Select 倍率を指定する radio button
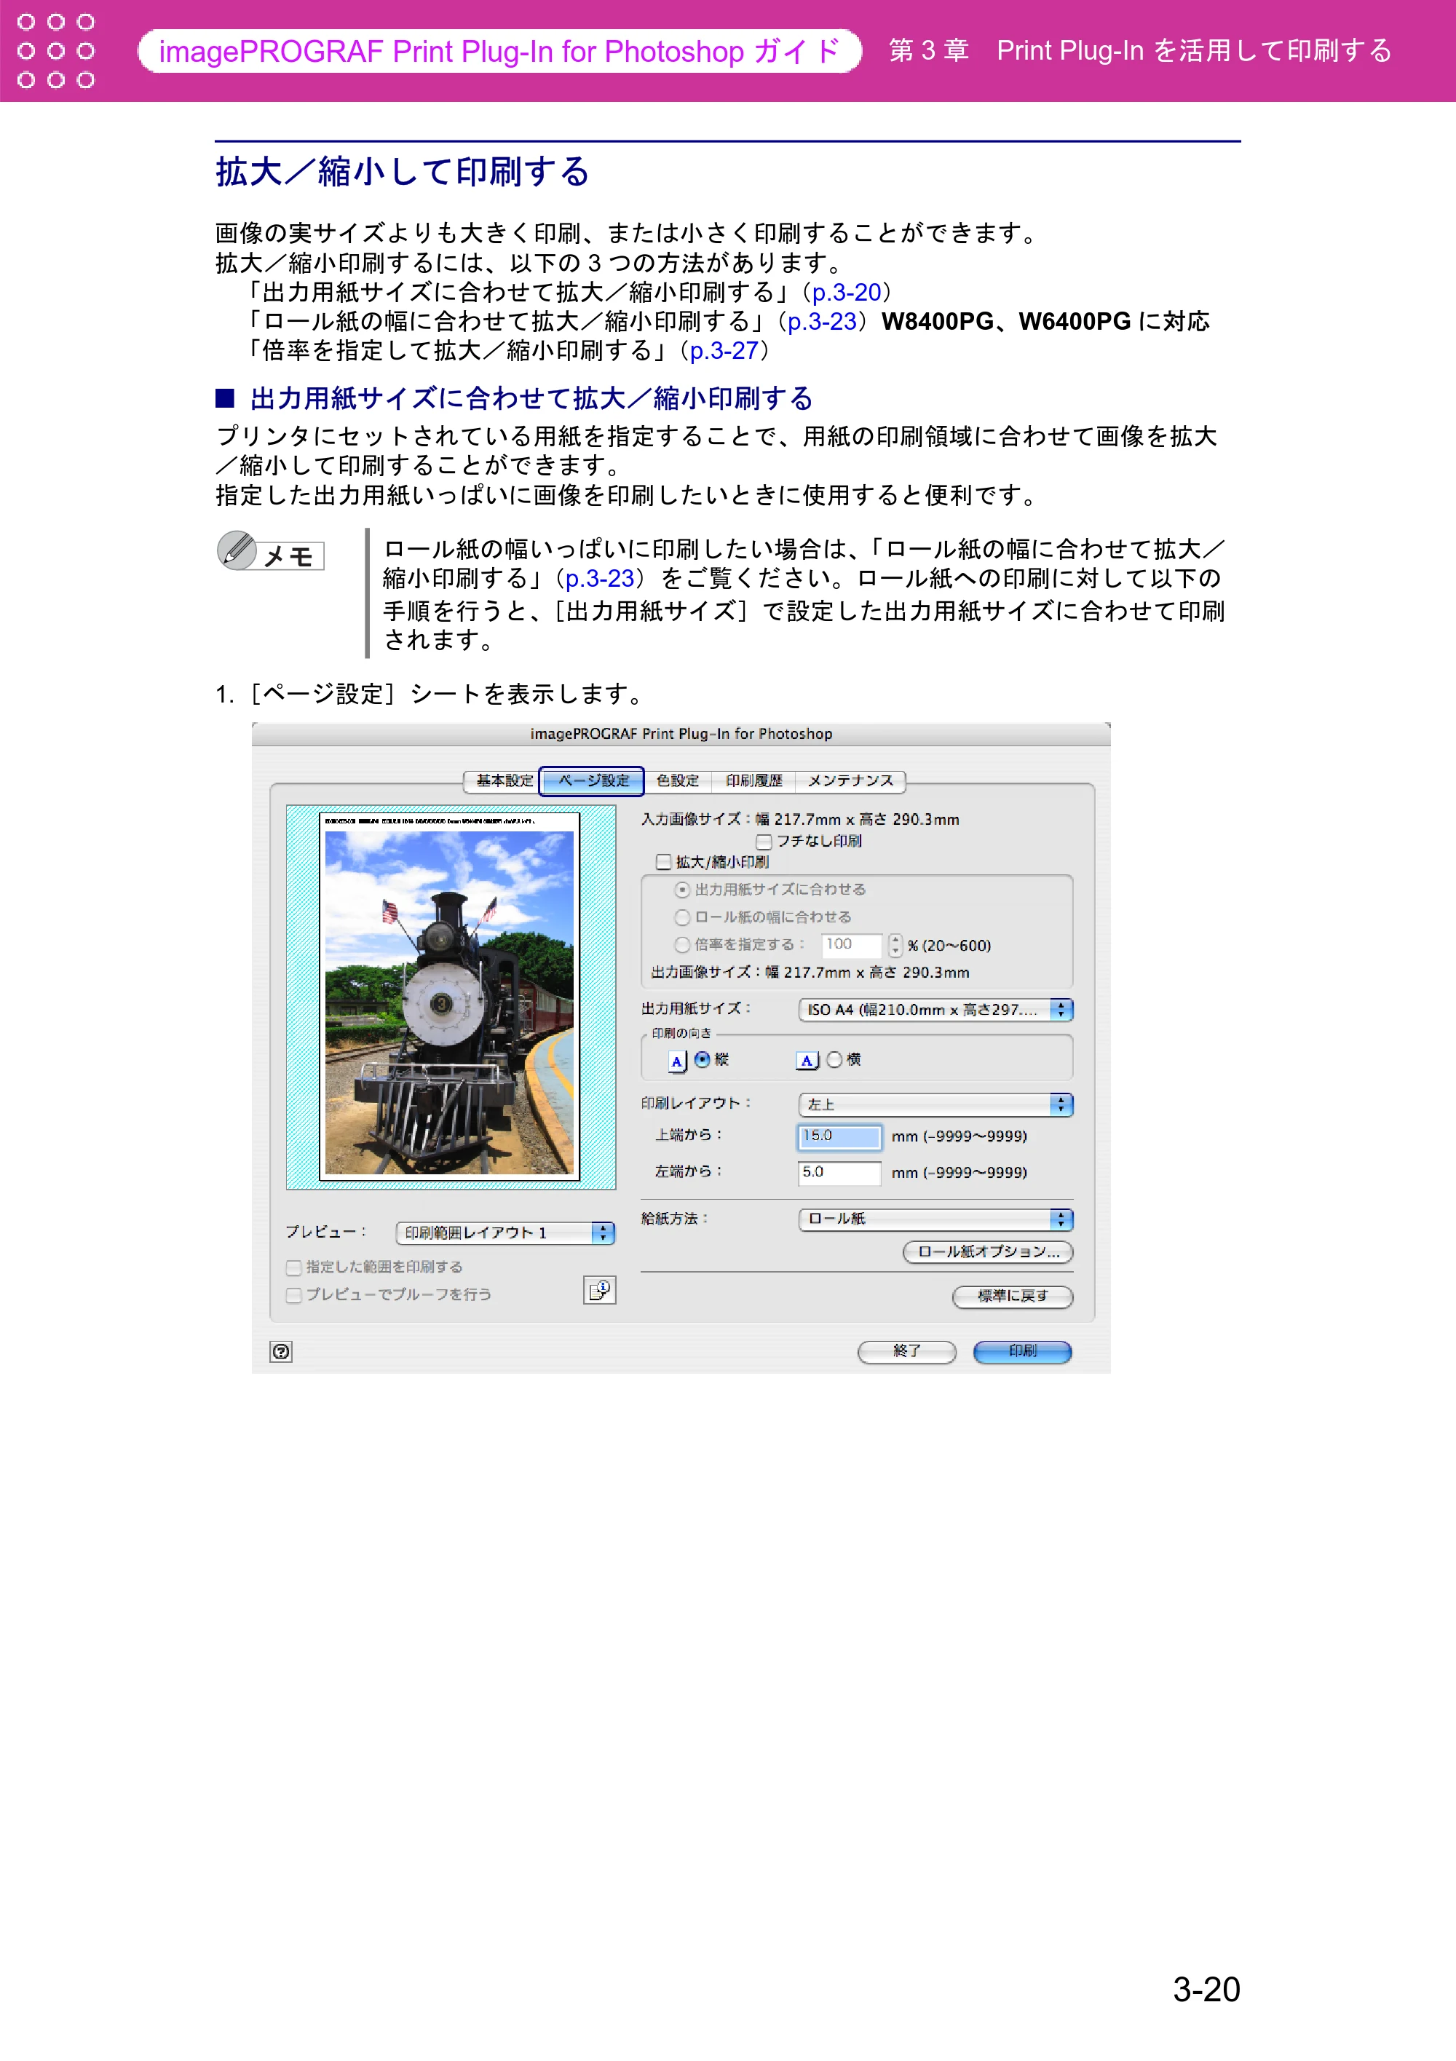 [x=682, y=944]
